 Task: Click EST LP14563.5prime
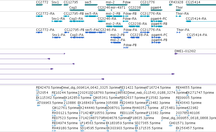coord(82,126)
